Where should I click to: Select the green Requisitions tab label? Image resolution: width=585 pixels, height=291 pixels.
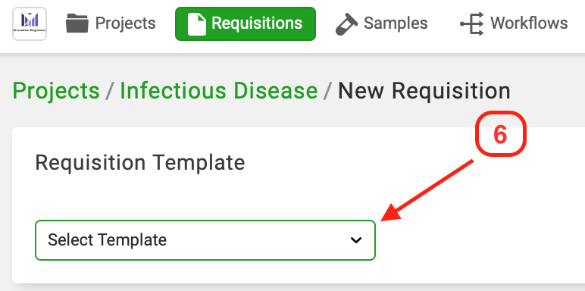coord(257,23)
